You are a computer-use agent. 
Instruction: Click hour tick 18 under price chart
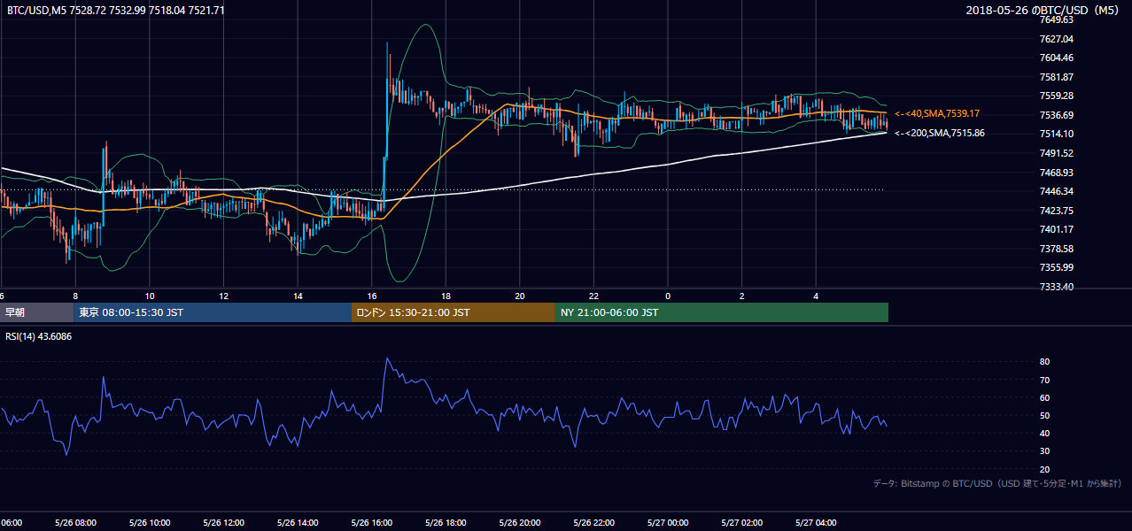click(x=446, y=296)
